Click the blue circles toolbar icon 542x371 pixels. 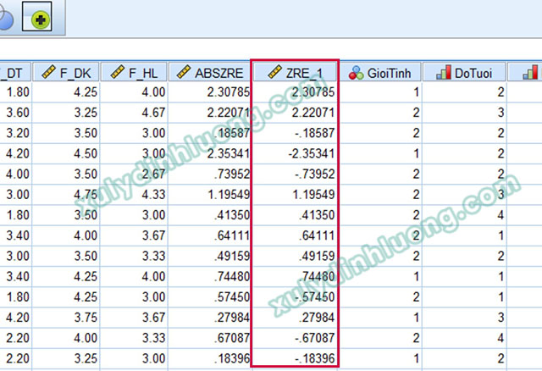tap(6, 17)
